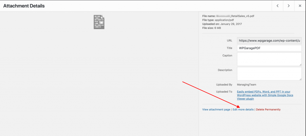This screenshot has width=306, height=136.
Task: Go to the previous attachment
Action: [277, 6]
